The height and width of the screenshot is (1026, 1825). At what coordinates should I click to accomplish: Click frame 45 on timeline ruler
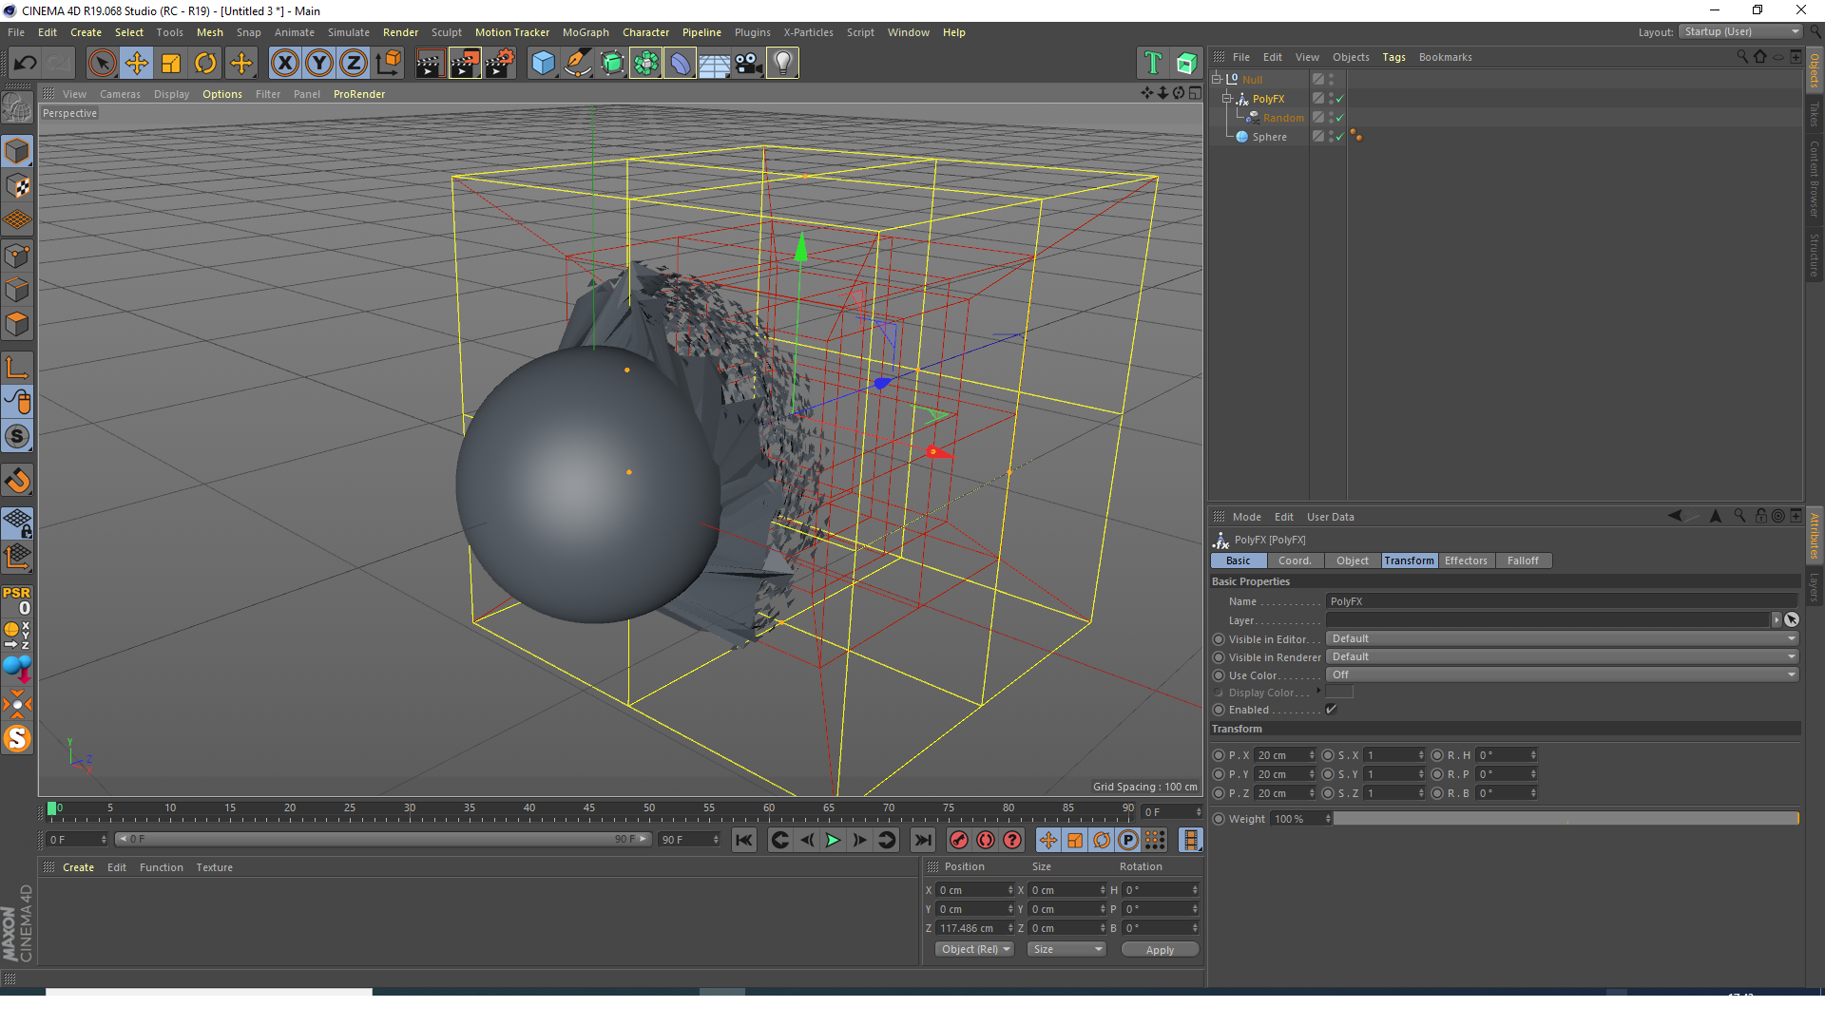click(589, 810)
